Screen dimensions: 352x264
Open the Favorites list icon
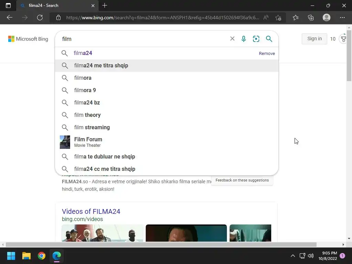(x=296, y=18)
